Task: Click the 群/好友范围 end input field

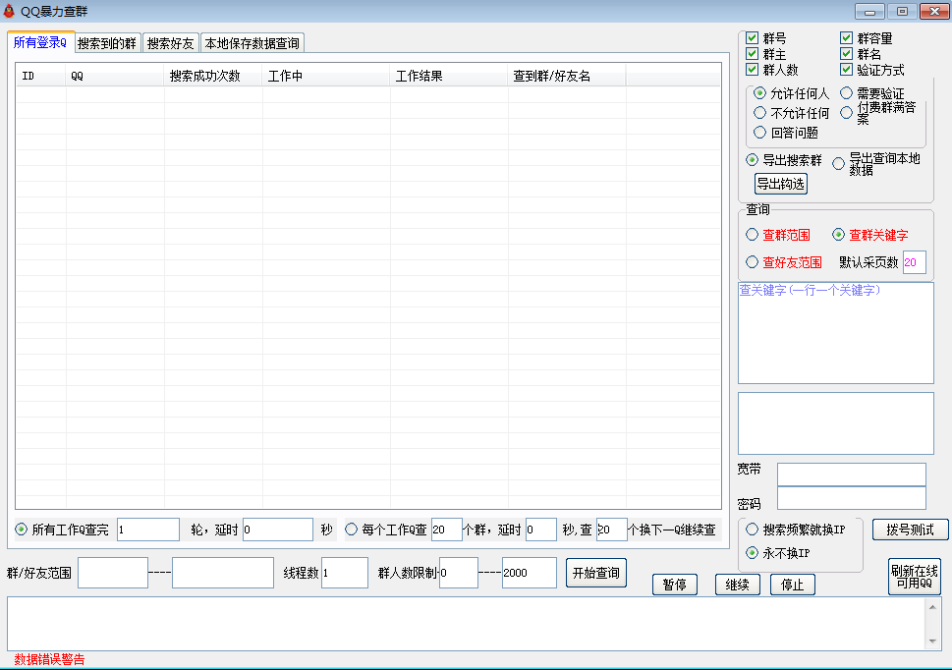Action: pos(223,573)
